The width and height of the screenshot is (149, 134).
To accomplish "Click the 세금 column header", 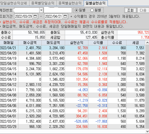I will click(136, 43).
